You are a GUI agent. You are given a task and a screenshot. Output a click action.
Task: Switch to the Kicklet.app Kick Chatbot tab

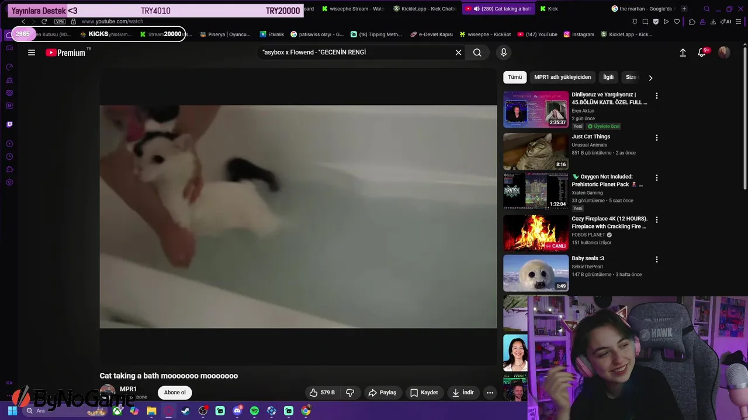424,9
